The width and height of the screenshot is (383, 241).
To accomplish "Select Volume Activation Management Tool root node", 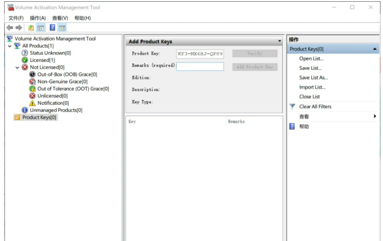I will coord(55,39).
